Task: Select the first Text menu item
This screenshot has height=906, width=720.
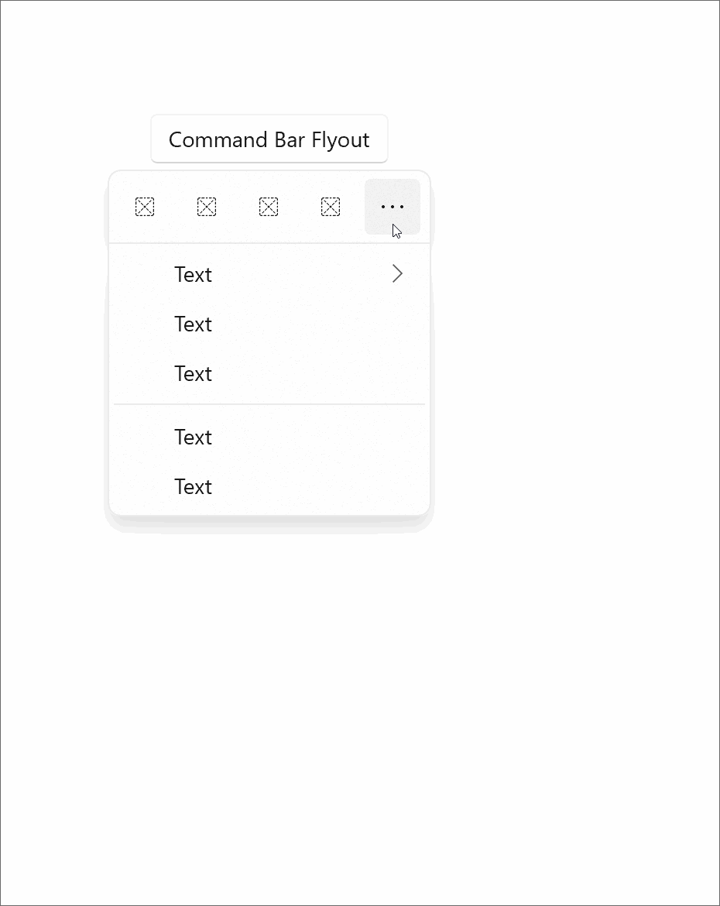Action: click(193, 274)
